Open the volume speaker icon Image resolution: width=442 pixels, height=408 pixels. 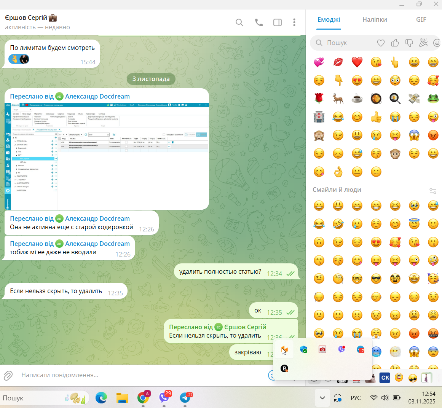click(x=385, y=398)
